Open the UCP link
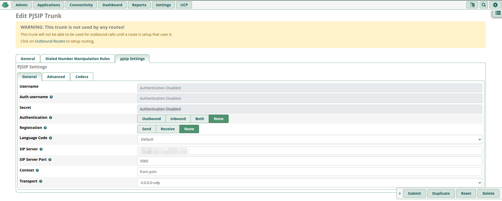This screenshot has width=502, height=201. coord(184,5)
